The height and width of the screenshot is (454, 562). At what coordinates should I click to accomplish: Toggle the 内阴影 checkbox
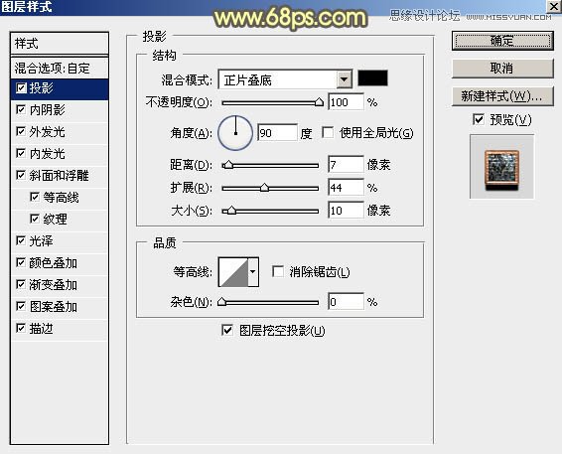[x=21, y=110]
